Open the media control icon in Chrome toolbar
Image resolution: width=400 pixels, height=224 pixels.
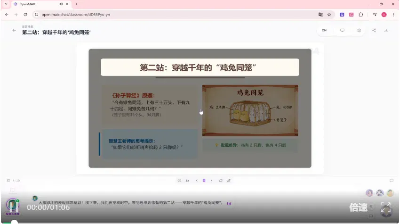coord(375,15)
